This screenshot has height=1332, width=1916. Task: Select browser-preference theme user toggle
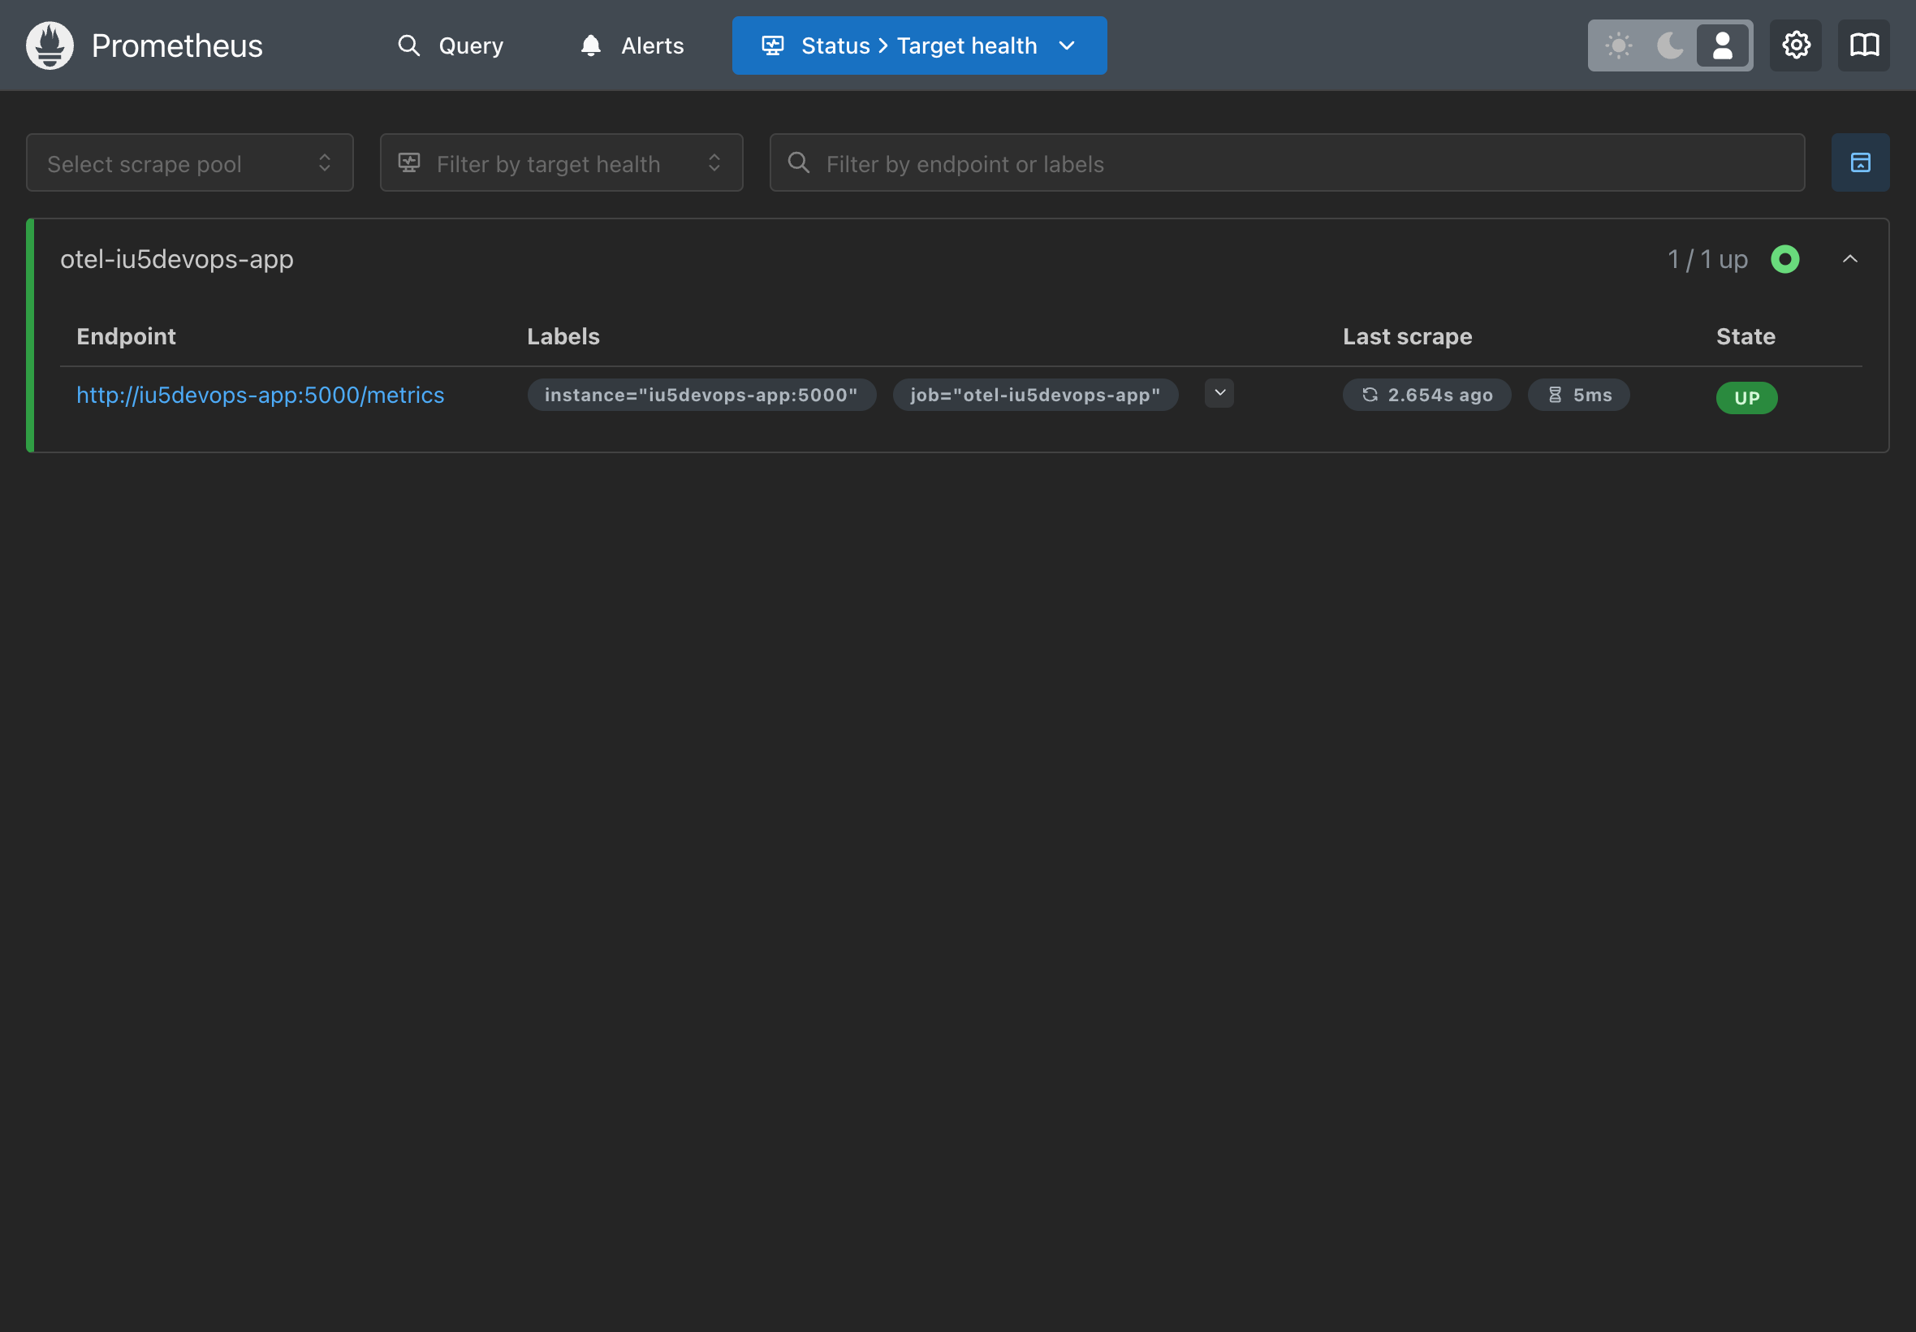pos(1722,45)
